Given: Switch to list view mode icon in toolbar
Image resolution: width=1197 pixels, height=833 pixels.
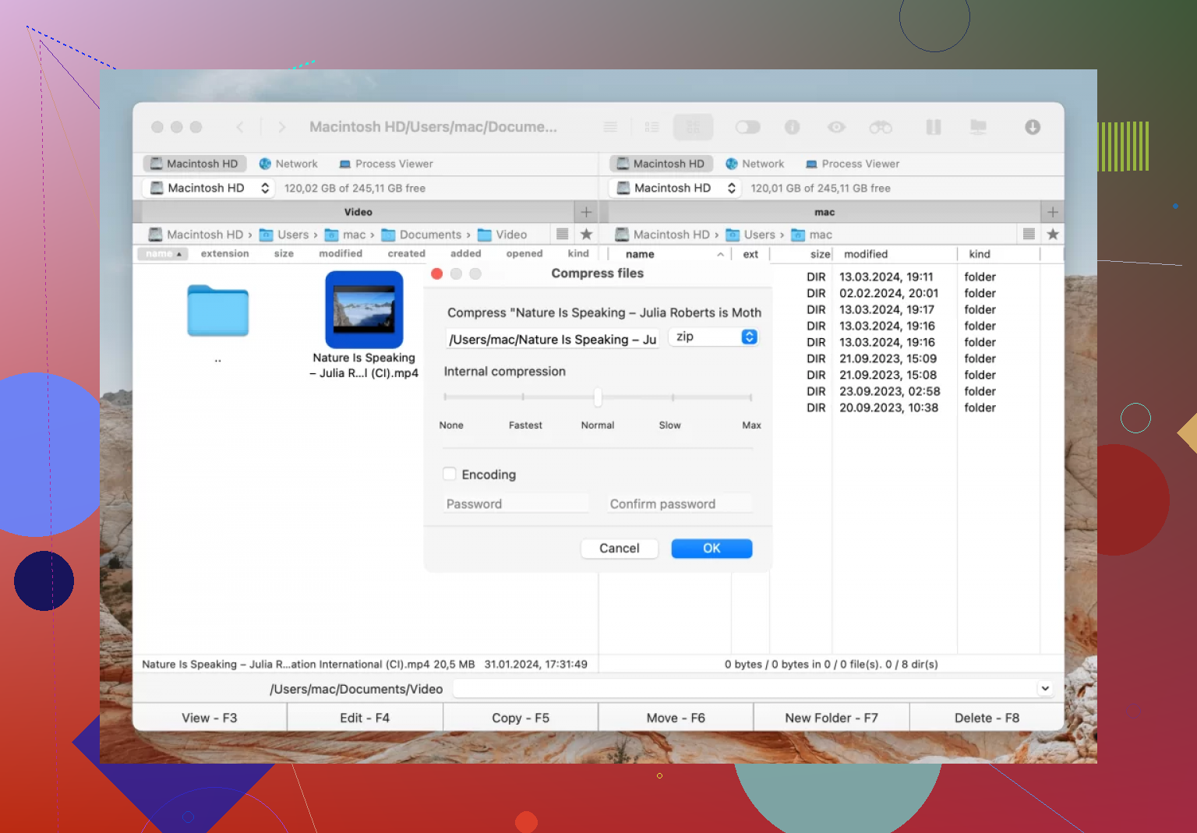Looking at the screenshot, I should point(610,127).
